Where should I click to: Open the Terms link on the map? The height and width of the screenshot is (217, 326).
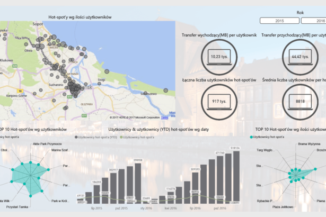[x=164, y=117]
